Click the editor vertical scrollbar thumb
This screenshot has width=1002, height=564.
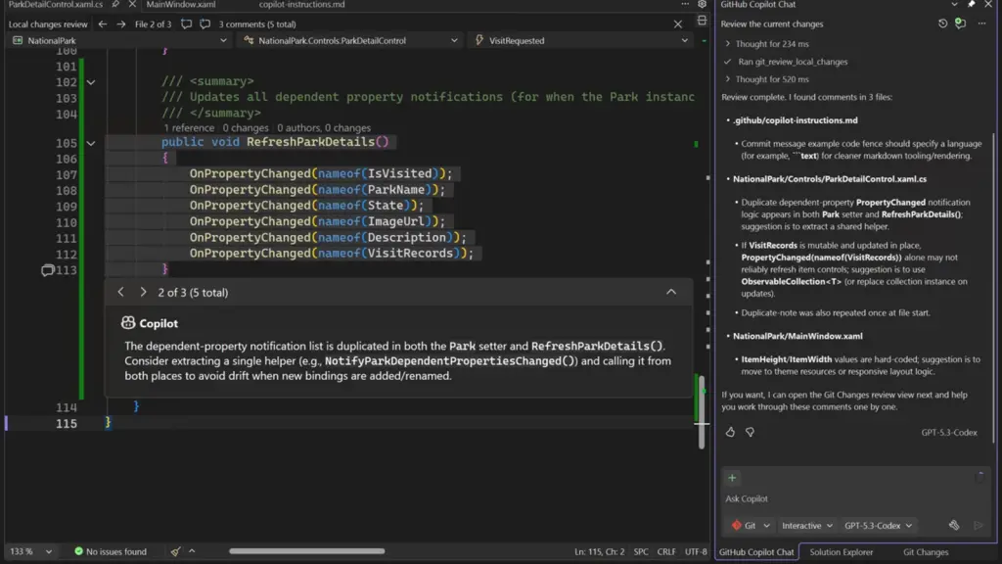click(702, 412)
